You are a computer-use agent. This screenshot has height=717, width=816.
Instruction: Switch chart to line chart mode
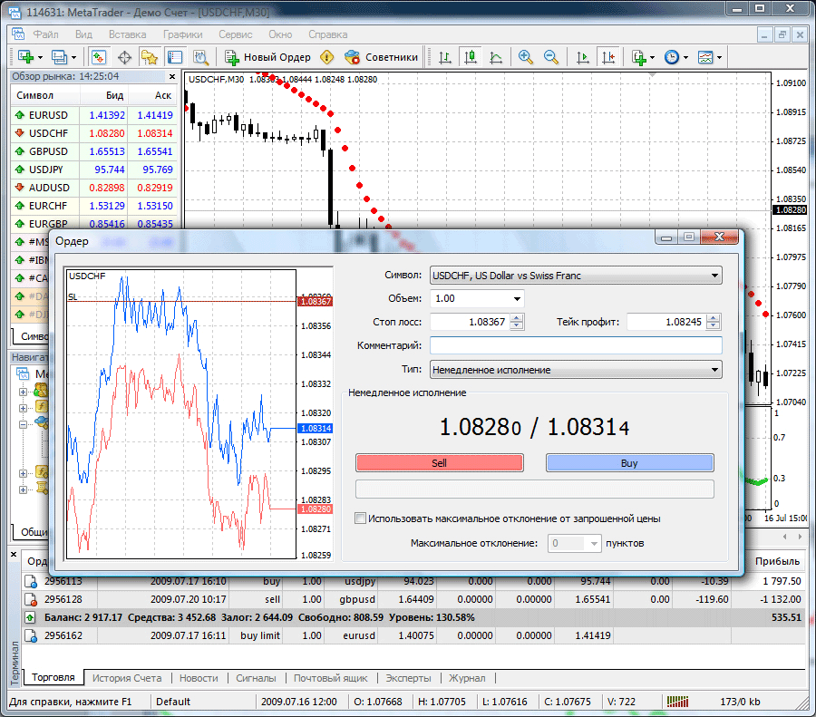pos(496,57)
